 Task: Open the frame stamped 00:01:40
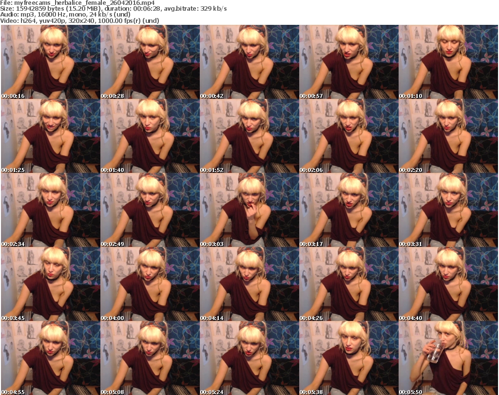(x=150, y=136)
